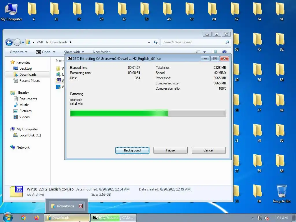Send the extraction to Background
Screen dimensions: 296x222
(132, 150)
